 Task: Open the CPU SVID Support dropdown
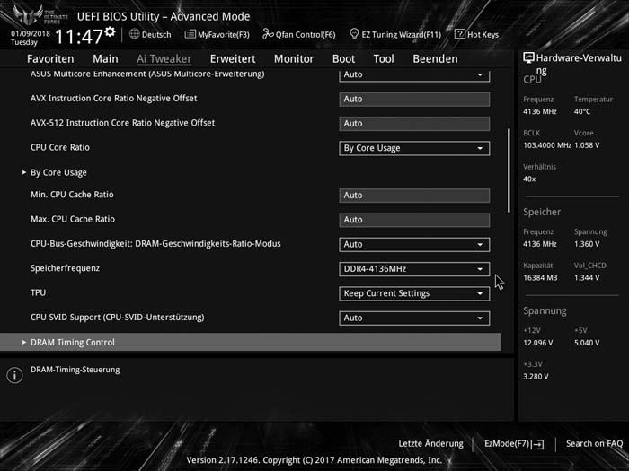tap(414, 318)
